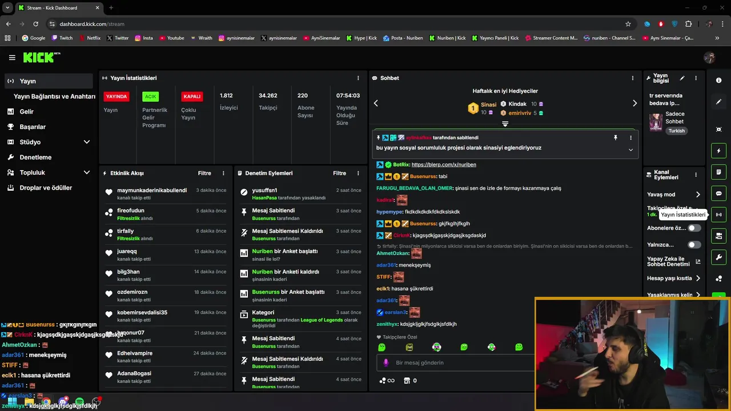
Task: Open Yavaş mod settings arrow
Action: coord(698,195)
